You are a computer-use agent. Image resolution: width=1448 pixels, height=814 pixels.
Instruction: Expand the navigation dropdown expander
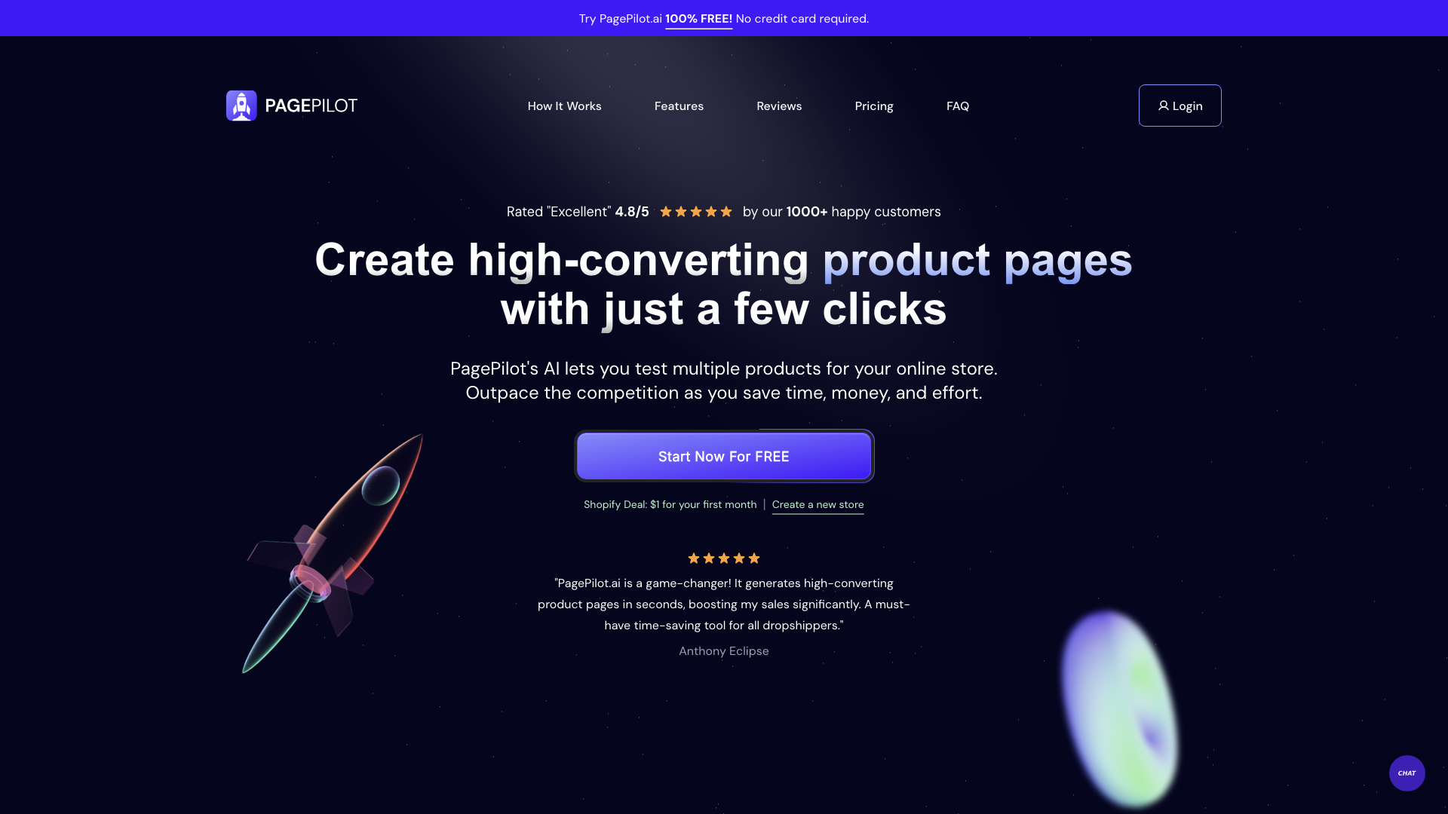tap(678, 106)
